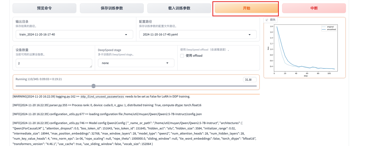Start training with the 开始 button
369x146 pixels.
tap(246, 8)
